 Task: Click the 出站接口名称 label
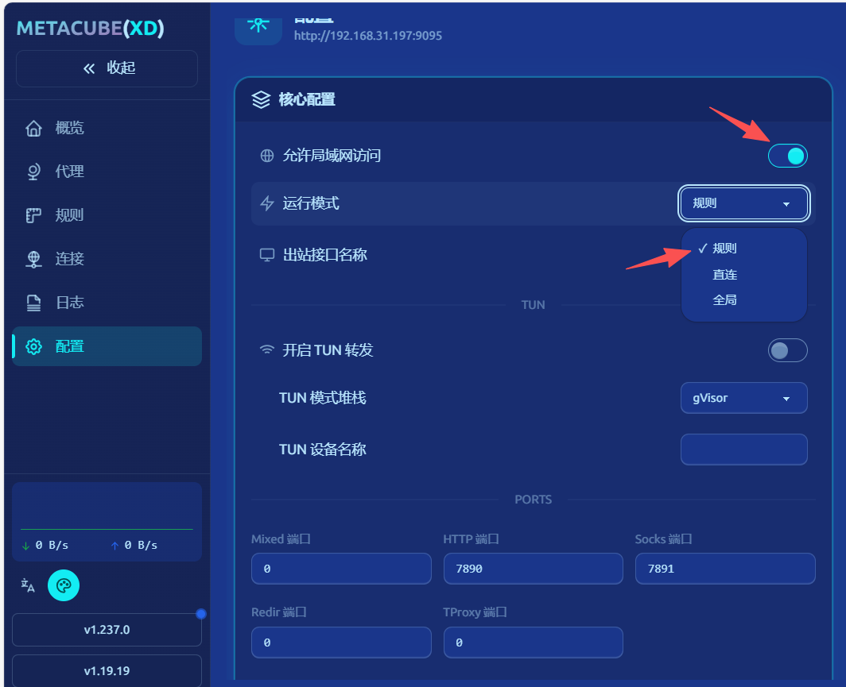(324, 255)
